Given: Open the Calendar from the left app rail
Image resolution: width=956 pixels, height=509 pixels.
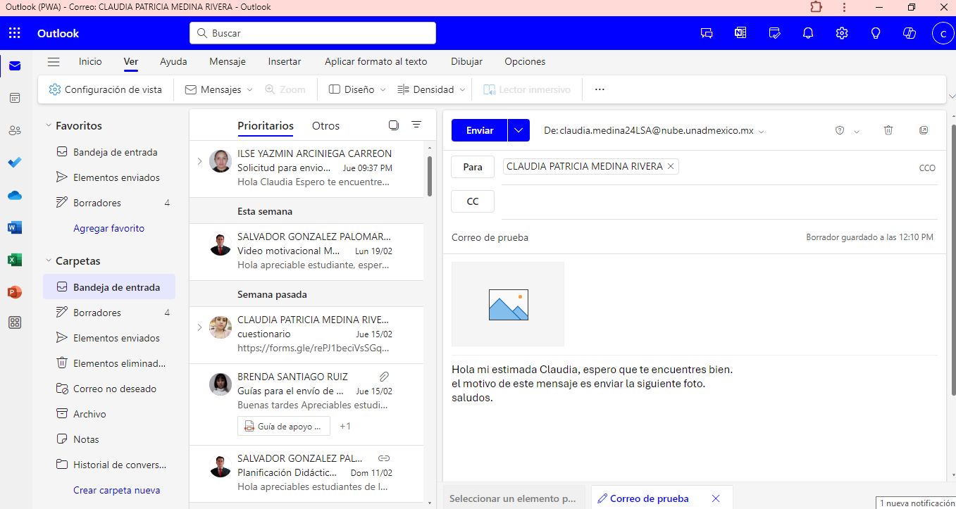Looking at the screenshot, I should tap(14, 97).
